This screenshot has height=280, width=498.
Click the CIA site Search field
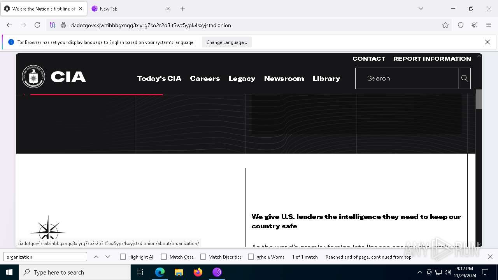point(407,78)
